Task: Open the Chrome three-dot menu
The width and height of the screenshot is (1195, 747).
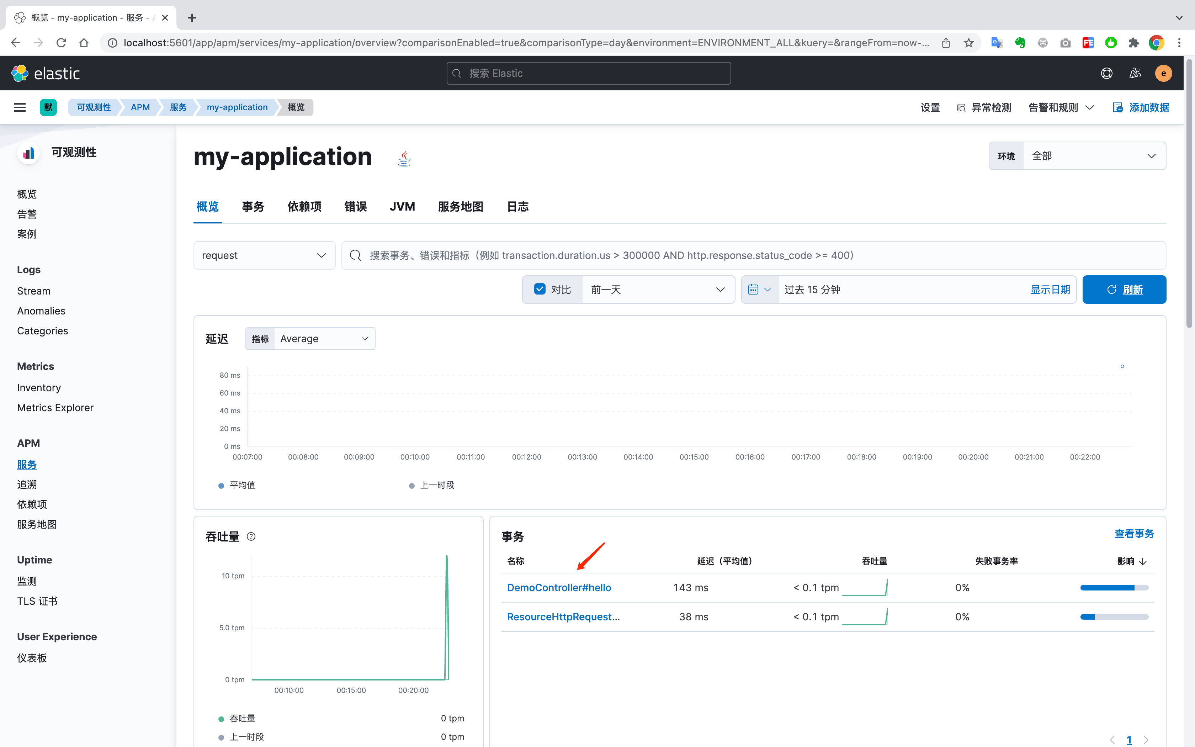Action: coord(1179,43)
